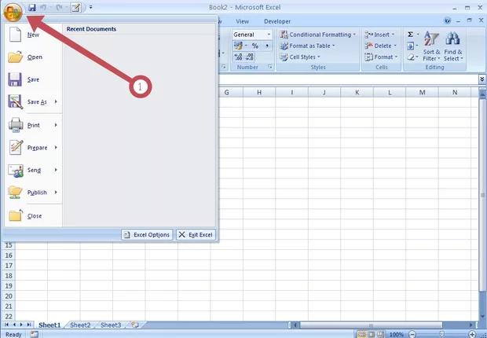Screen dimensions: 487x338
Task: Expand the Print submenu arrow
Action: coord(56,125)
